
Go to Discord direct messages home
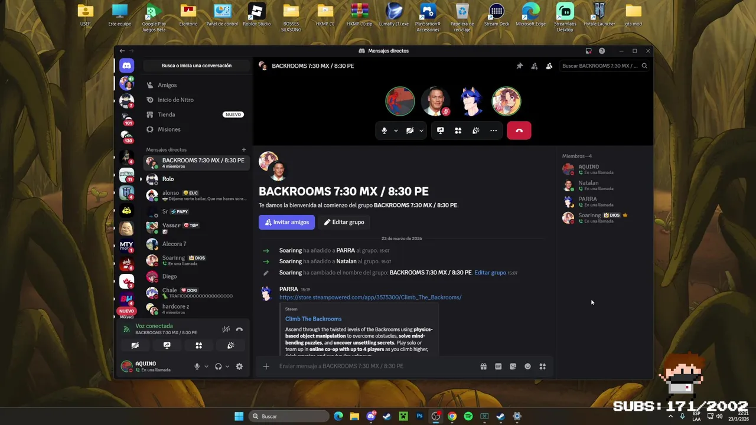pyautogui.click(x=126, y=66)
